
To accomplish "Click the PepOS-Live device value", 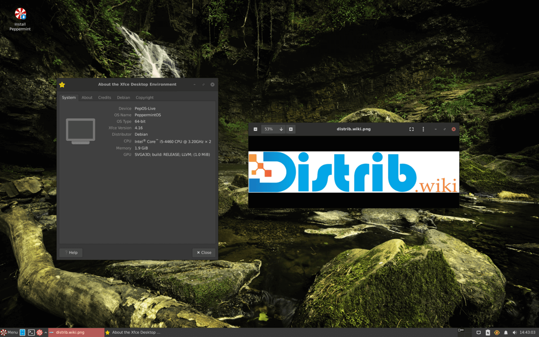I will [x=145, y=108].
